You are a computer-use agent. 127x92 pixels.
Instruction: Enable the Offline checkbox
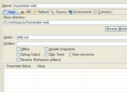pyautogui.click(x=18, y=49)
